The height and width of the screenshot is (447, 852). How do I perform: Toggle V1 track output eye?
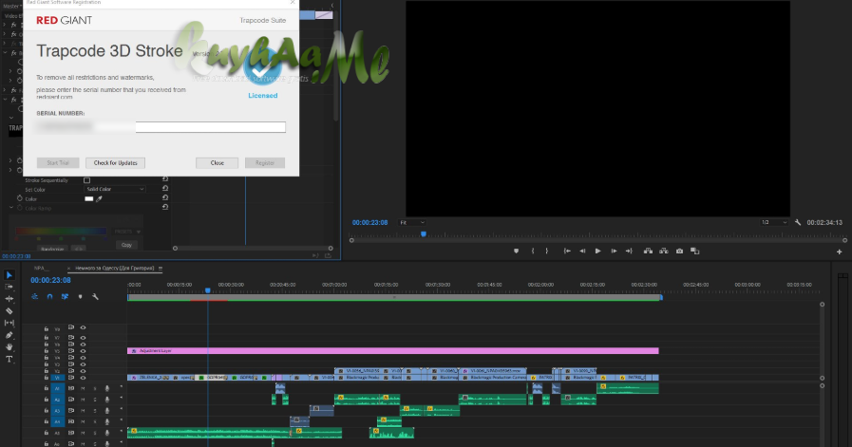pyautogui.click(x=84, y=378)
